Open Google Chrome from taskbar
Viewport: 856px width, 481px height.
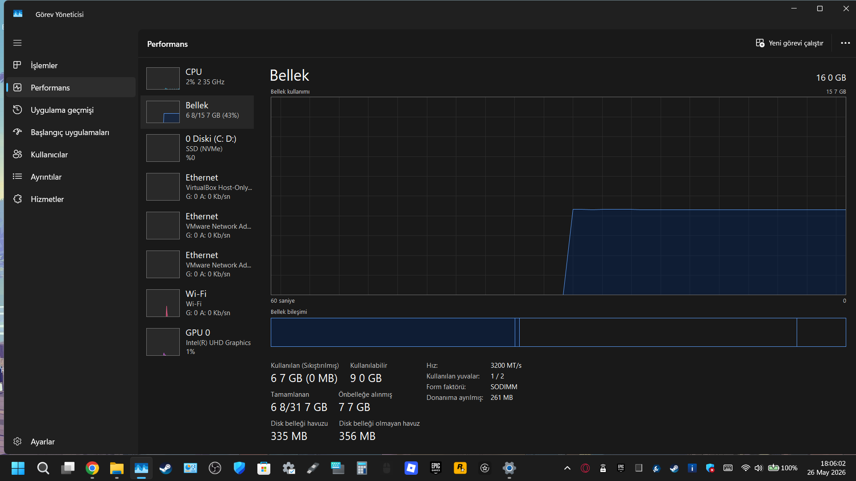point(92,468)
